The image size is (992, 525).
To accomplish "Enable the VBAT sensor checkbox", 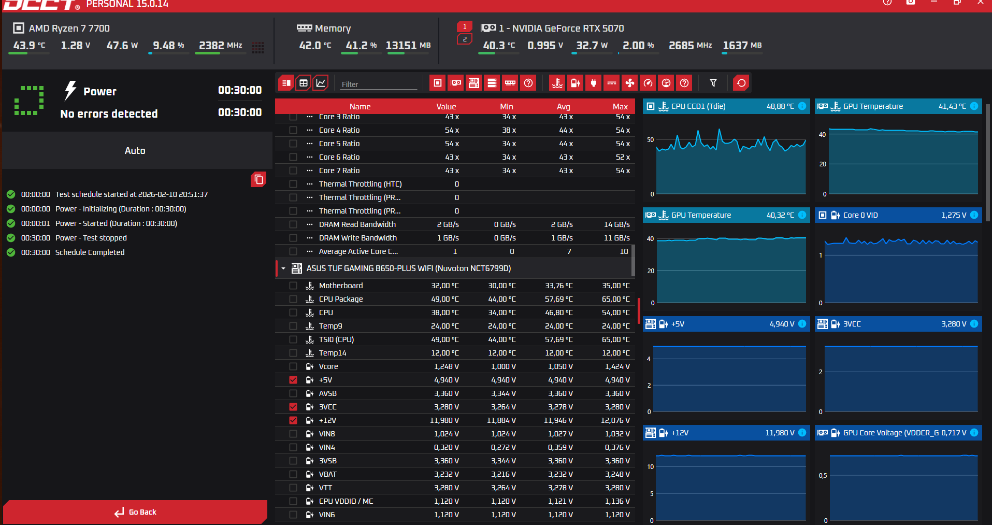I will [293, 474].
